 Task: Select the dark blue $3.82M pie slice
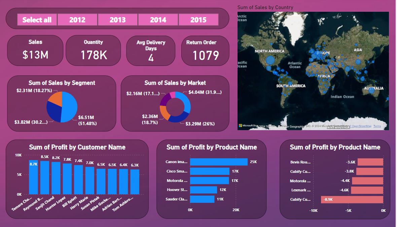tap(54, 113)
